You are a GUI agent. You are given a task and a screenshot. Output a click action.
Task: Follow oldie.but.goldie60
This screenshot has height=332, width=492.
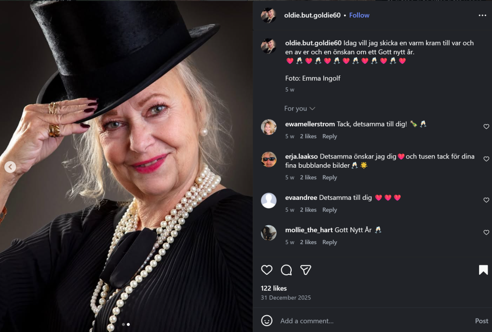tap(359, 15)
